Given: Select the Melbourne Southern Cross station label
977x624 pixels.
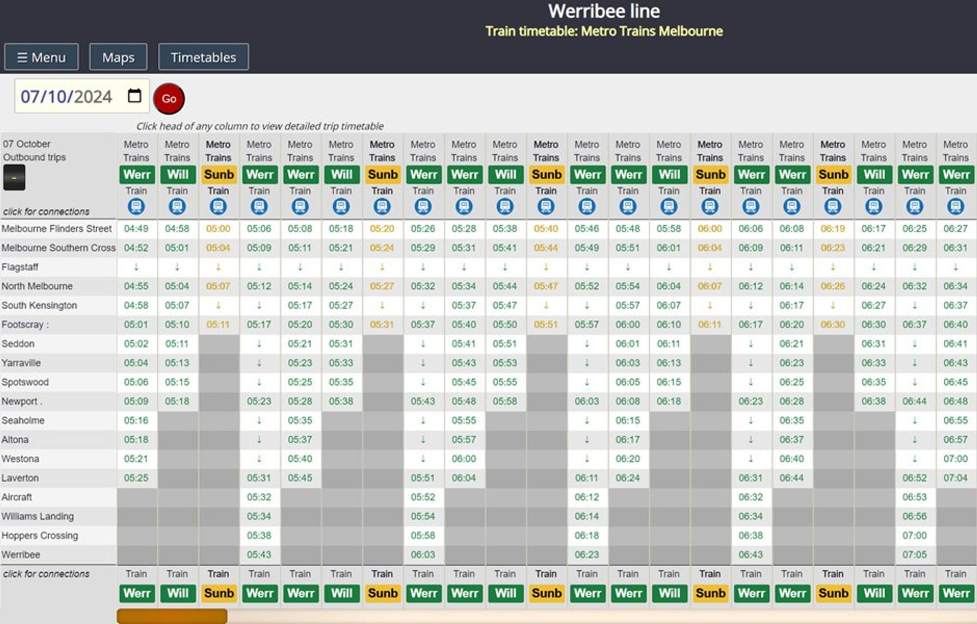Looking at the screenshot, I should [x=59, y=248].
